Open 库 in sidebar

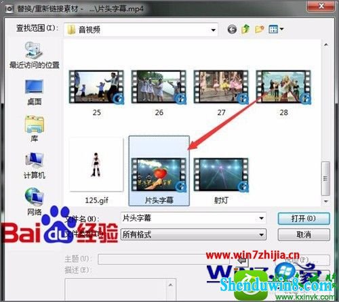(x=34, y=129)
